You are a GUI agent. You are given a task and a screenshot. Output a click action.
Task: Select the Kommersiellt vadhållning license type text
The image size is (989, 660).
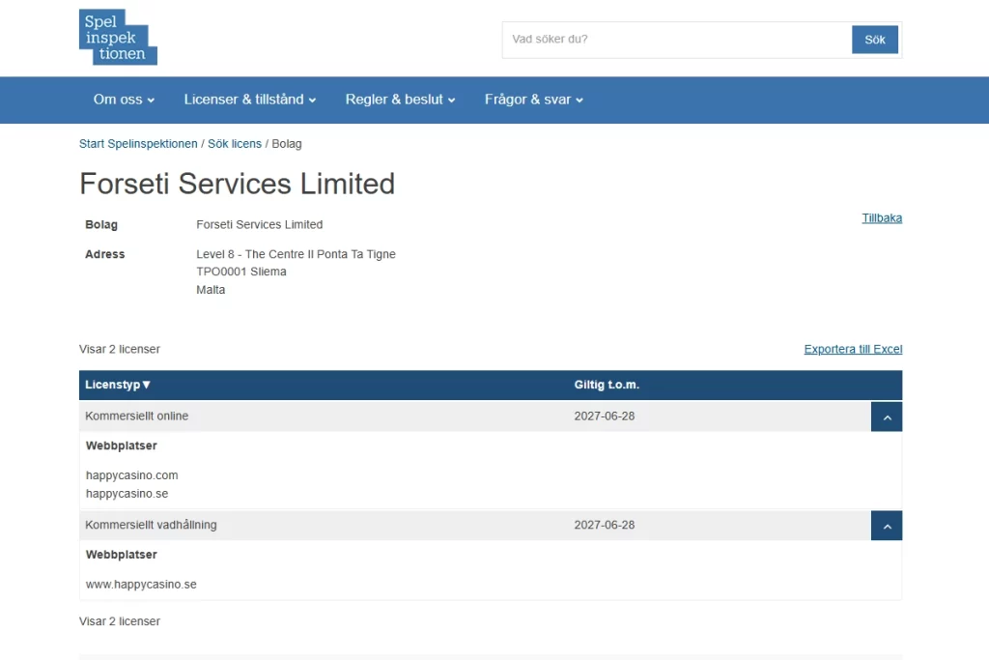[151, 525]
